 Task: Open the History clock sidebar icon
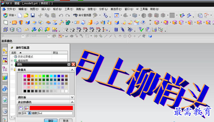[5, 111]
